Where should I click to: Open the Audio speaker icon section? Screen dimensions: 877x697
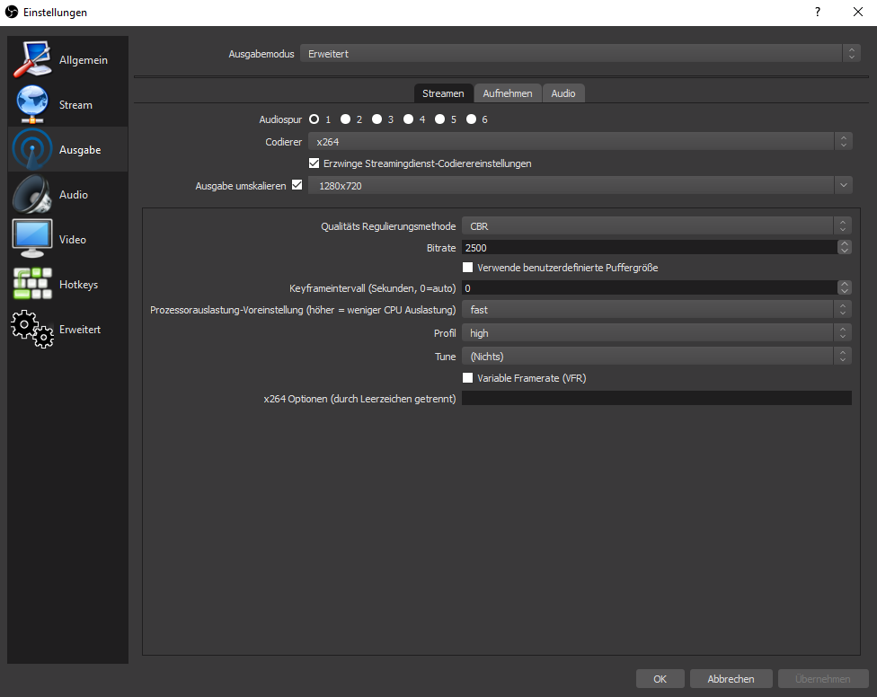32,194
